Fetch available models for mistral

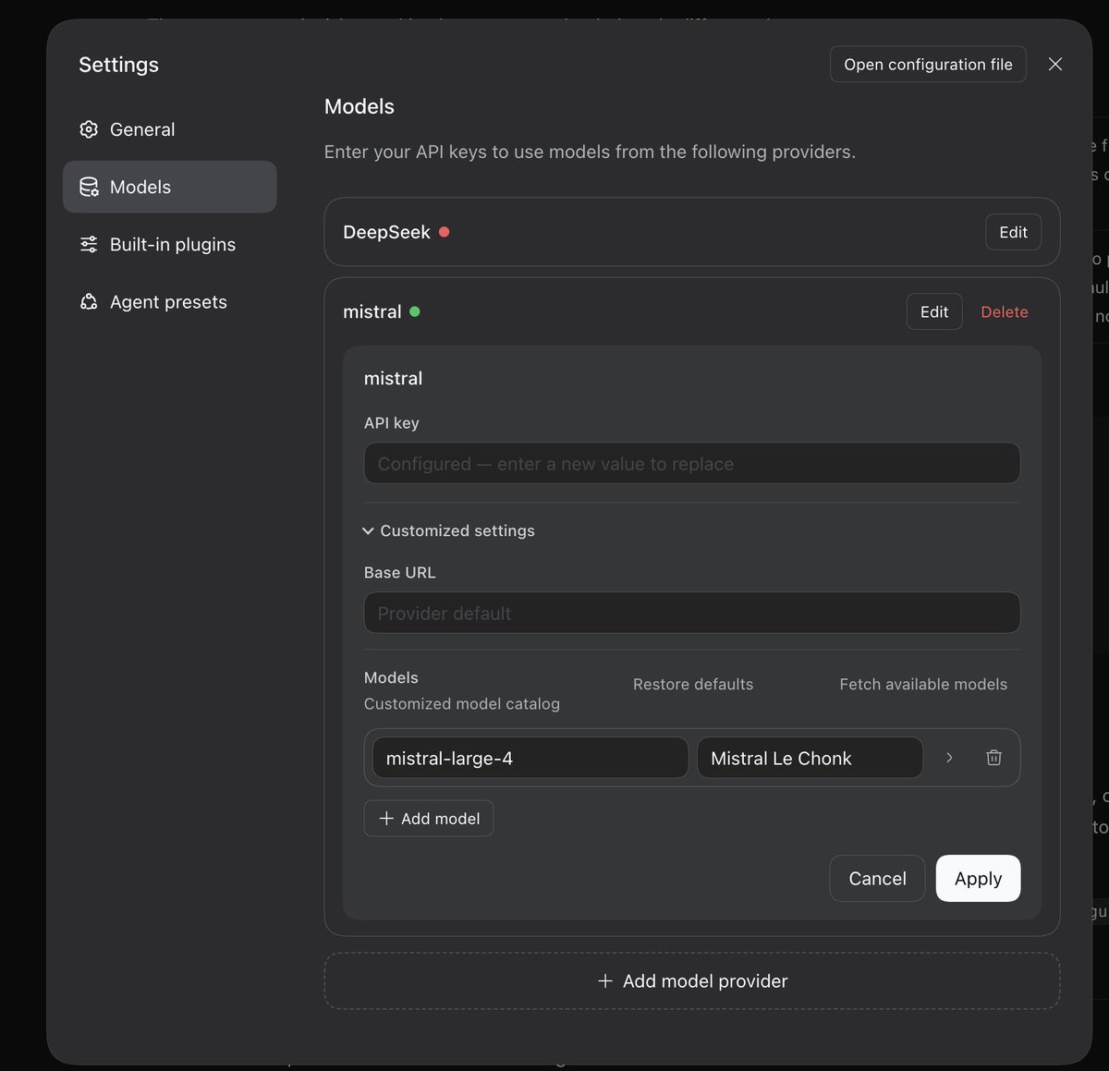923,684
